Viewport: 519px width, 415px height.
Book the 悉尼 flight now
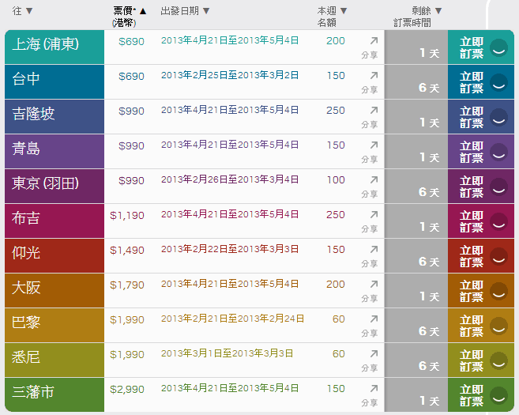click(x=472, y=361)
